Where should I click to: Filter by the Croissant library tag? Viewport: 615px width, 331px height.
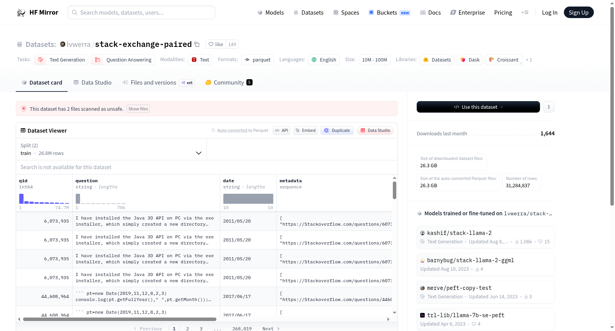504,60
